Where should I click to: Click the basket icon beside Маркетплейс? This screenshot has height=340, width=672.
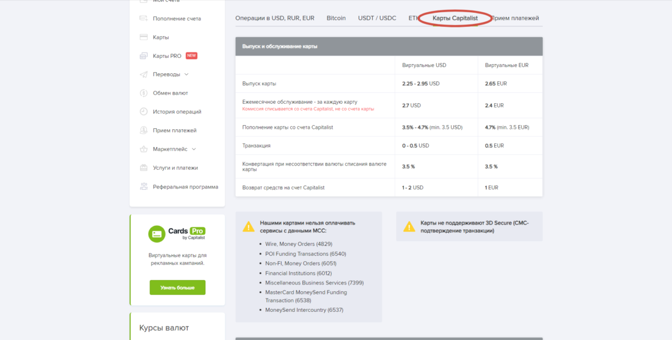[144, 149]
